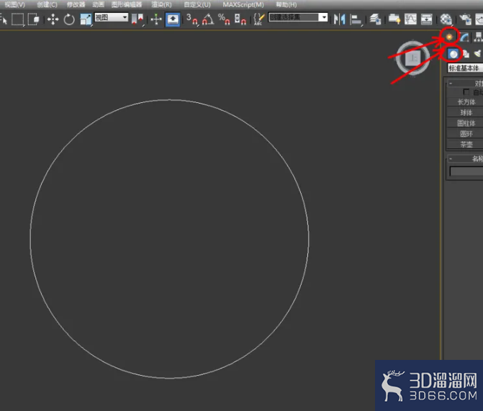The width and height of the screenshot is (483, 411).
Task: Select the Lights category icon
Action: tap(478, 54)
